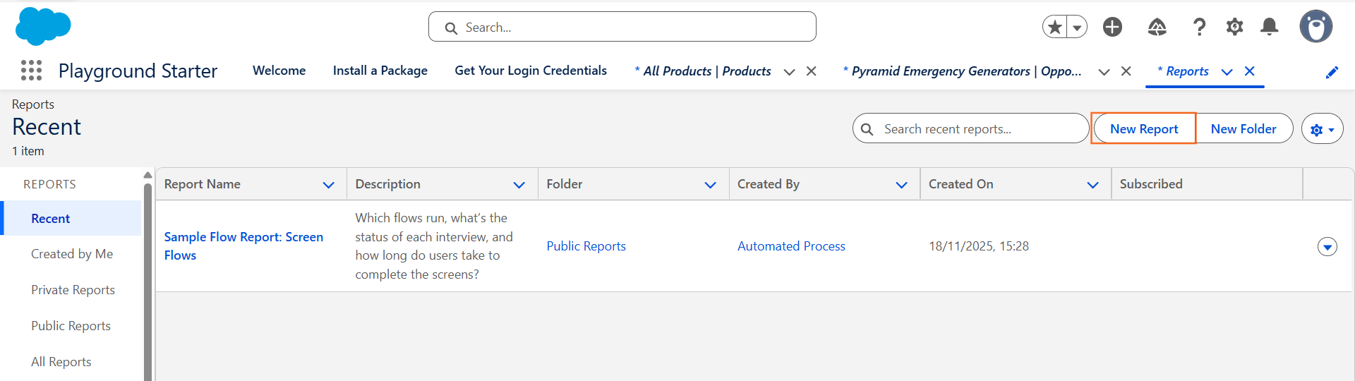This screenshot has width=1355, height=381.
Task: Click the 18/11/2025, 15:28 created date cell
Action: click(x=979, y=246)
